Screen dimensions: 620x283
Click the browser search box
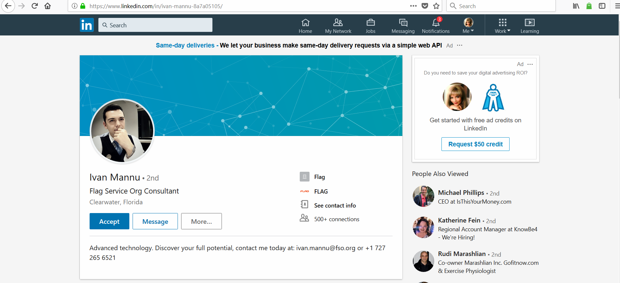(501, 6)
